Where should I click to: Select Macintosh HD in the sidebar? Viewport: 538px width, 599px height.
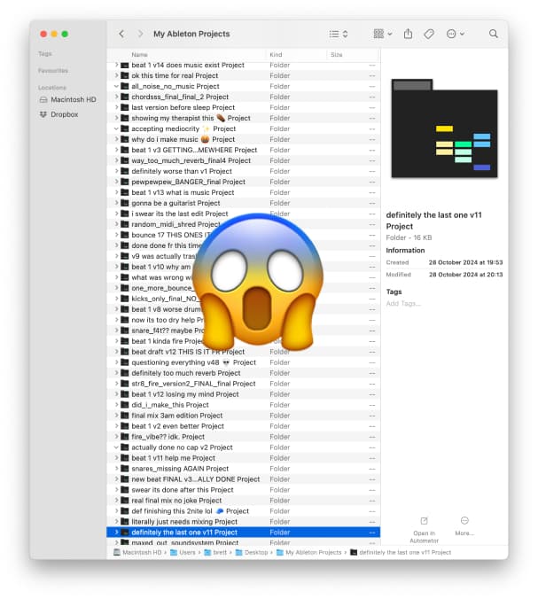(x=68, y=100)
